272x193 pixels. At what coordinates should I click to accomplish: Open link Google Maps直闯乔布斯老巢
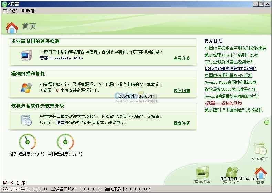231,82
